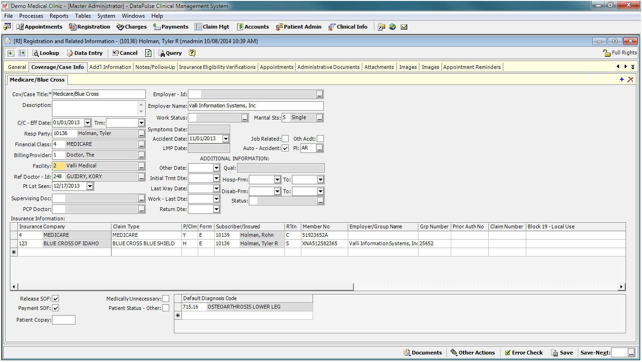Click the question mark help icon
642x362 pixels.
coord(192,53)
